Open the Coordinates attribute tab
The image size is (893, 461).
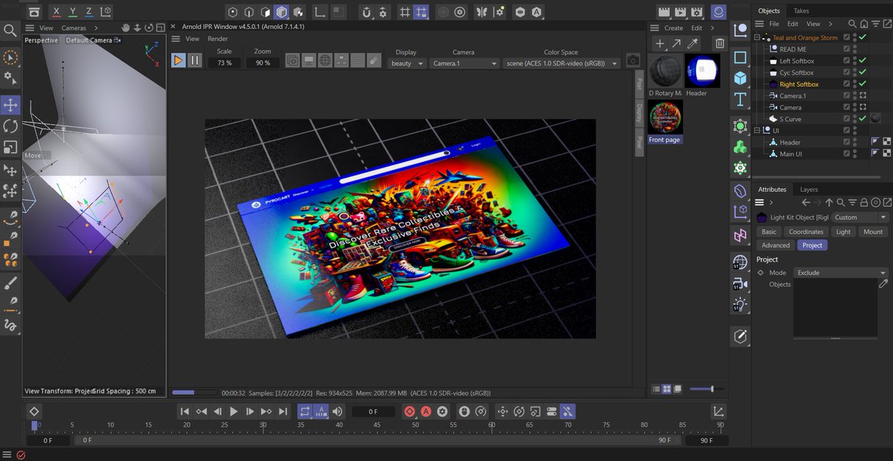pyautogui.click(x=806, y=232)
